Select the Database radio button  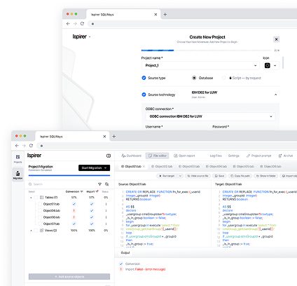coord(194,78)
